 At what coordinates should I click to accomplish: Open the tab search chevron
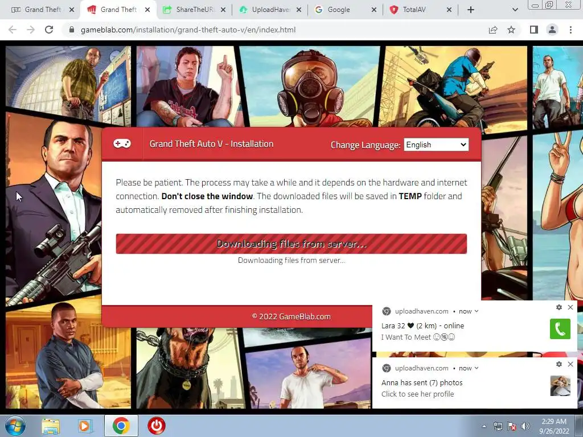[515, 10]
